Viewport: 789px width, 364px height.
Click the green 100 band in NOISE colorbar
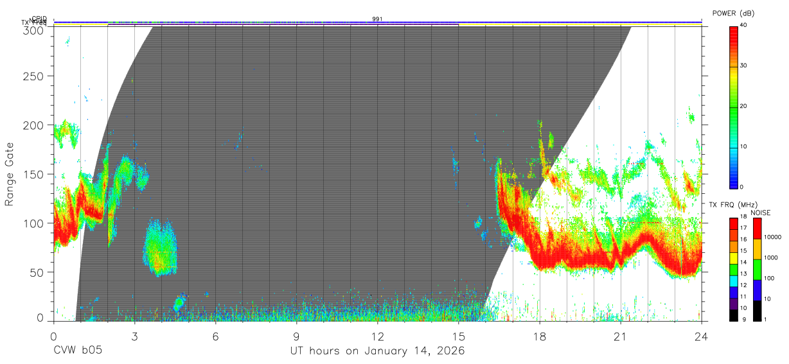(758, 270)
